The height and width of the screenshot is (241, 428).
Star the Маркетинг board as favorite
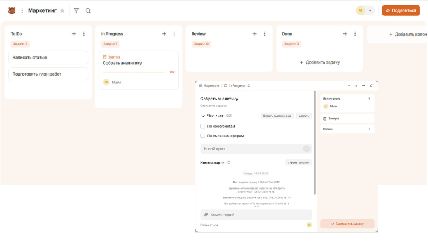coord(62,10)
